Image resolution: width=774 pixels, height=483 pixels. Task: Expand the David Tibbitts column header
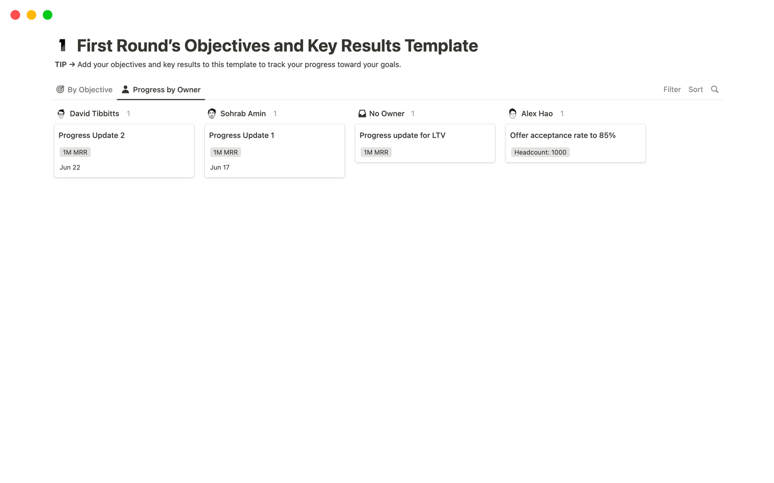coord(94,114)
